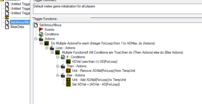The width and height of the screenshot is (202, 104).
Task: Select the BaseData trigger
Action: (x=17, y=27)
